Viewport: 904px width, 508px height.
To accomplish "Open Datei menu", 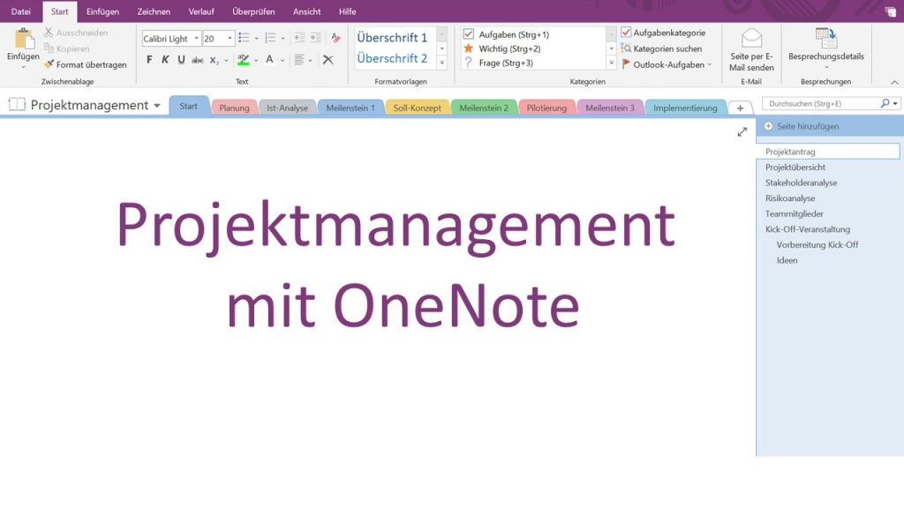I will click(x=21, y=11).
